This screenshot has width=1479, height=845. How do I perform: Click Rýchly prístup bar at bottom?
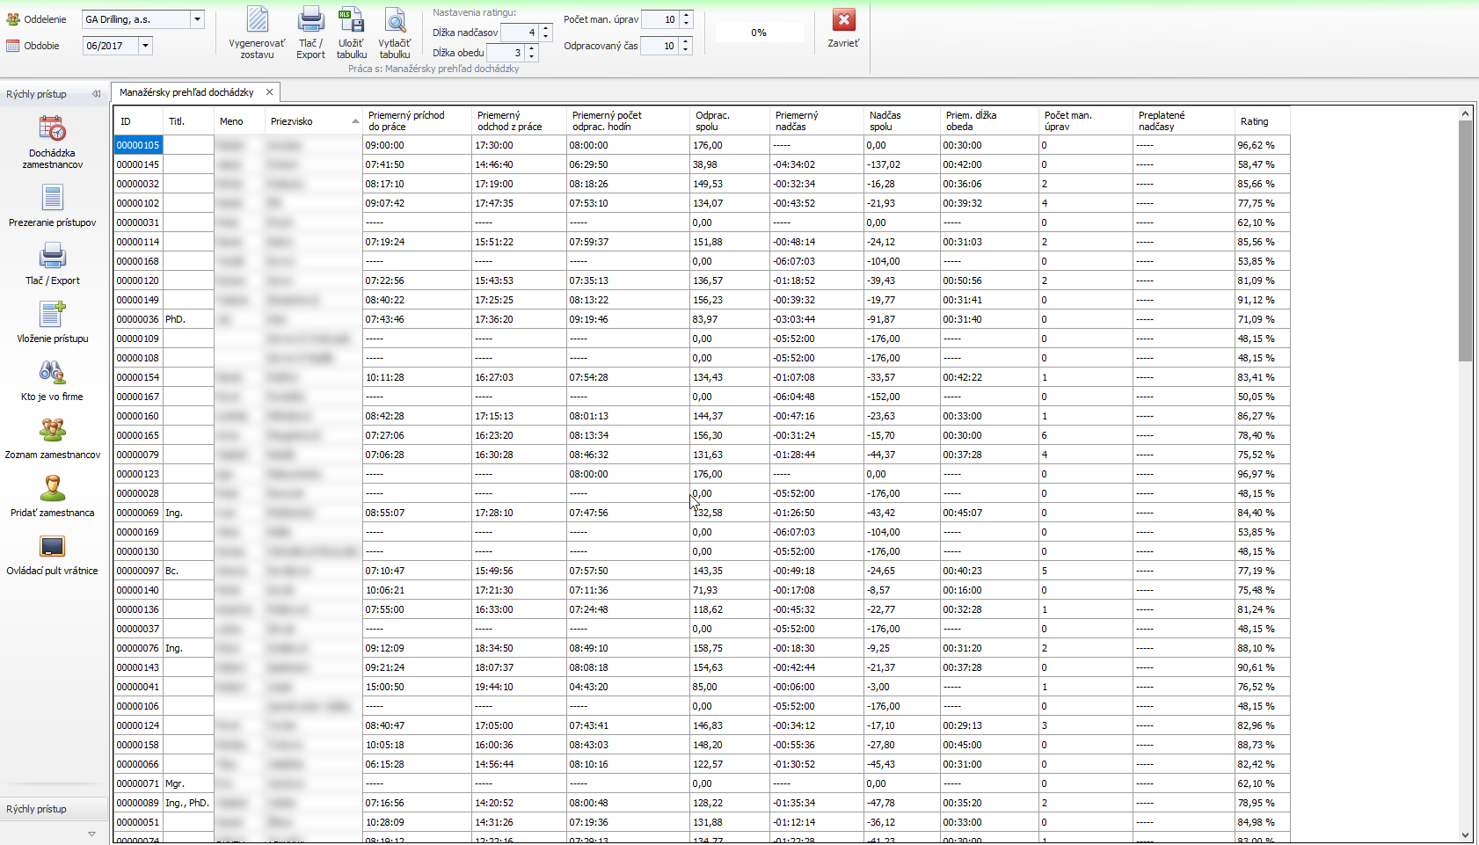(54, 809)
